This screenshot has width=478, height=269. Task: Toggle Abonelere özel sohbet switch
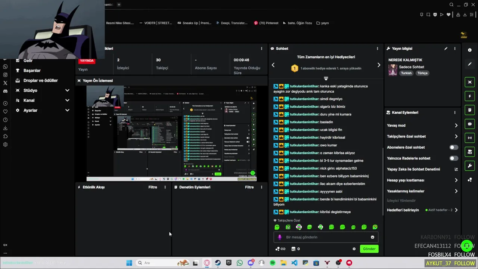(454, 147)
